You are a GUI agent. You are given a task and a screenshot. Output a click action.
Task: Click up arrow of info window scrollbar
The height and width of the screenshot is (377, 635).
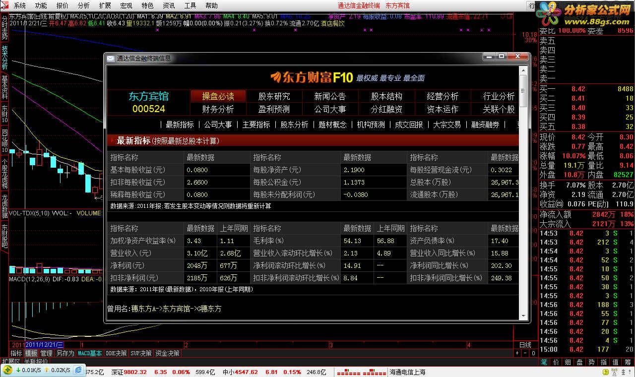pyautogui.click(x=523, y=70)
